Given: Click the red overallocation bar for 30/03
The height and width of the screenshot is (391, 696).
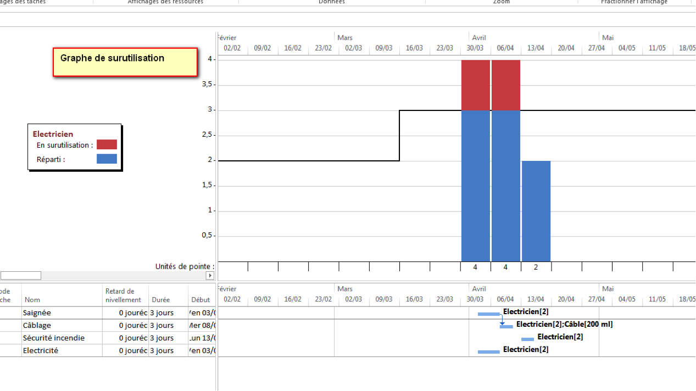Looking at the screenshot, I should (x=476, y=85).
